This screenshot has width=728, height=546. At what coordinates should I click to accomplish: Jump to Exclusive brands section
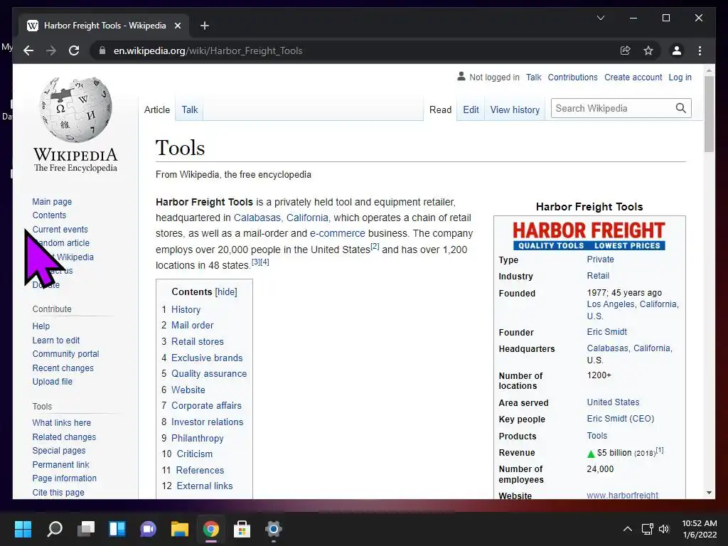point(207,358)
